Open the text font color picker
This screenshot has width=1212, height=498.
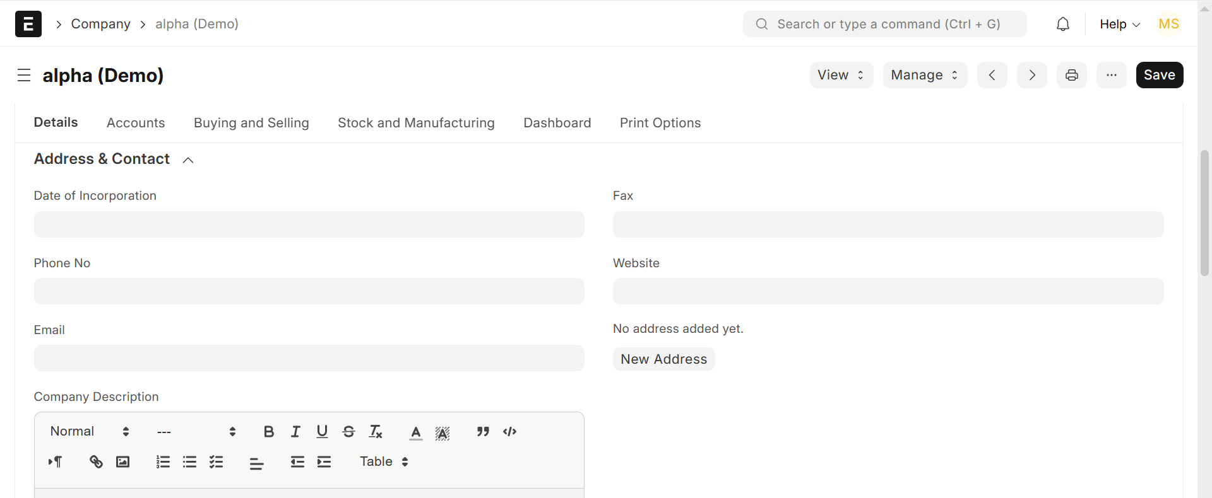point(415,432)
